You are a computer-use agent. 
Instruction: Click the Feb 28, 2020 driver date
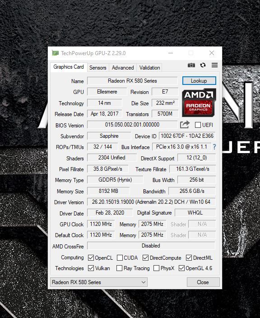(110, 213)
